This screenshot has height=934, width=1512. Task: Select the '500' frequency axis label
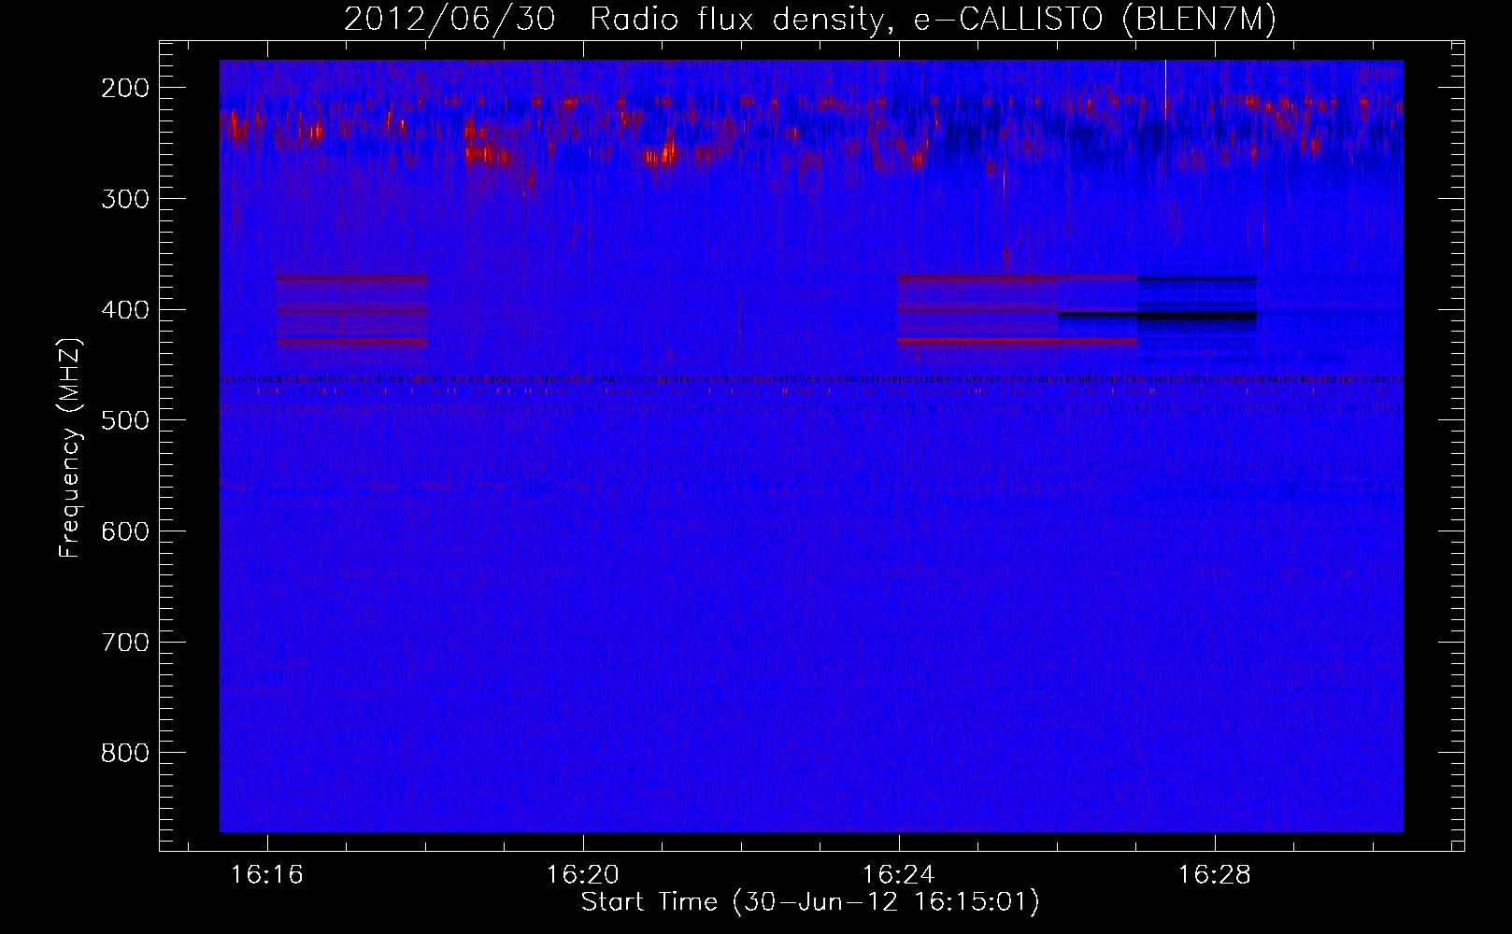124,420
